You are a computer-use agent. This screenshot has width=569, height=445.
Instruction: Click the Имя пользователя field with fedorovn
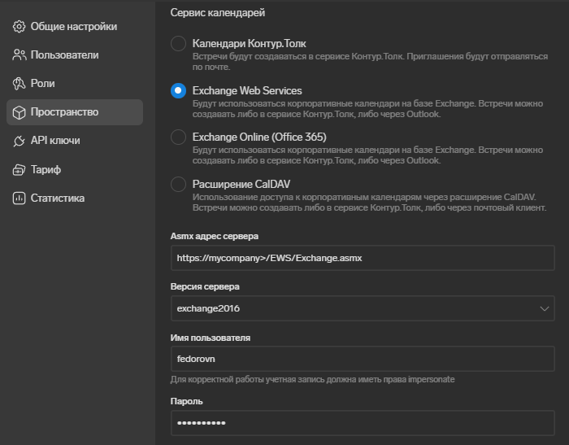tap(362, 359)
